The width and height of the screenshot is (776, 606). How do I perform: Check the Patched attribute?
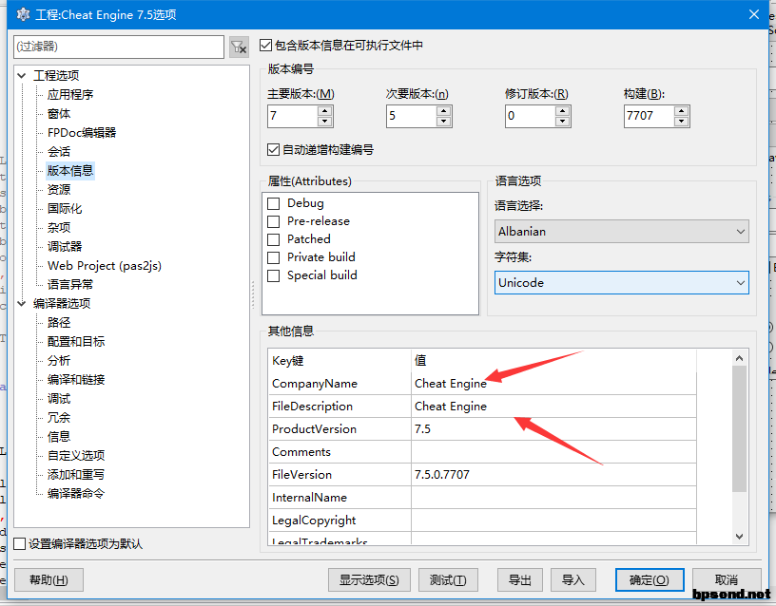pos(273,239)
